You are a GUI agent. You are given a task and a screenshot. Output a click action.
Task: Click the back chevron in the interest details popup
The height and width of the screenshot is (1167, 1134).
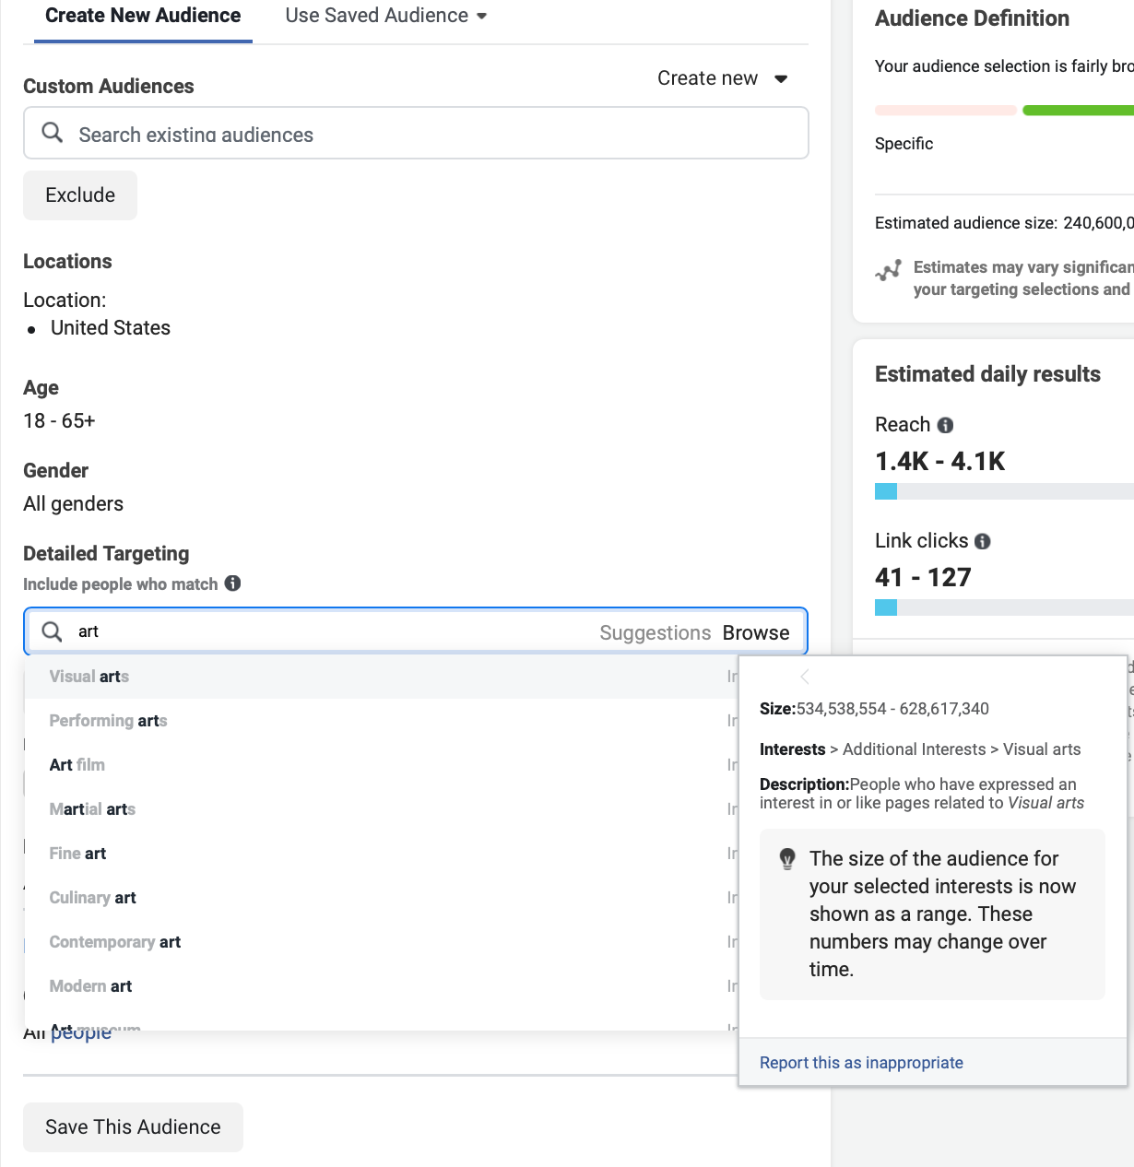click(805, 677)
